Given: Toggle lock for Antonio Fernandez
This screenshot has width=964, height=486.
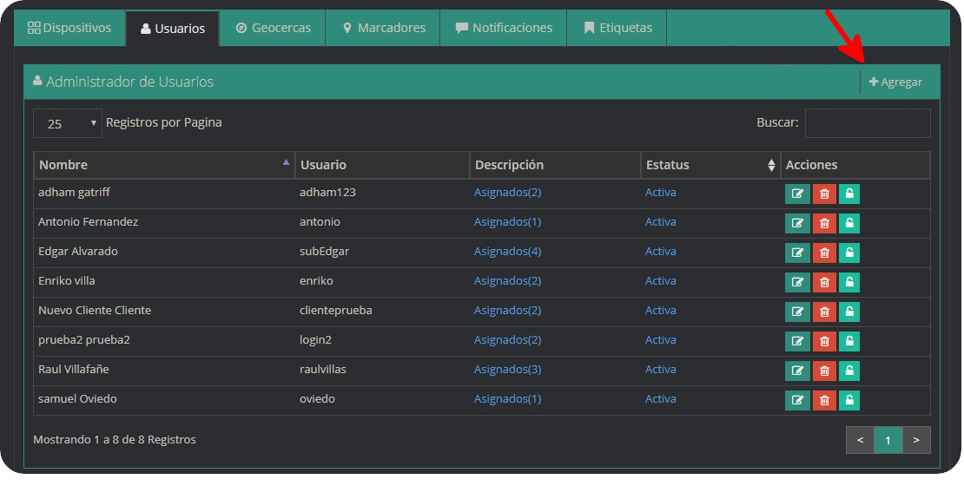Looking at the screenshot, I should [849, 223].
